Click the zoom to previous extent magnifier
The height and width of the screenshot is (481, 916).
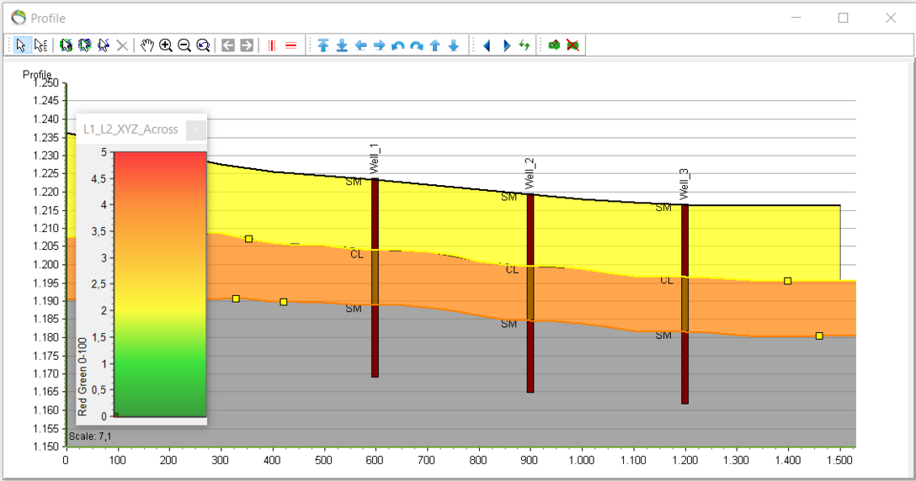(x=203, y=45)
